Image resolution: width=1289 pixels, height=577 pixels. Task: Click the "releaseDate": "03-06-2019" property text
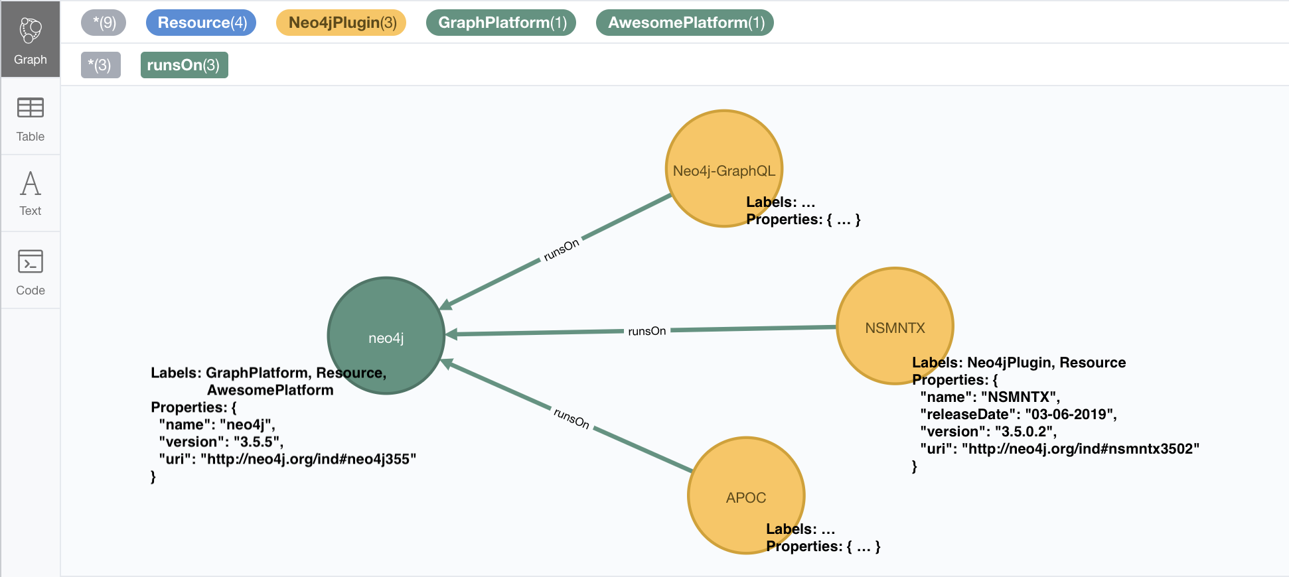(x=1019, y=415)
